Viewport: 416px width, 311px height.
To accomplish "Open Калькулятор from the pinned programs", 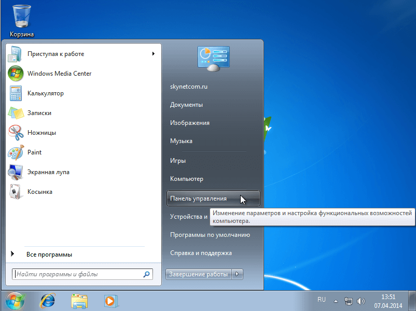I will [x=45, y=93].
